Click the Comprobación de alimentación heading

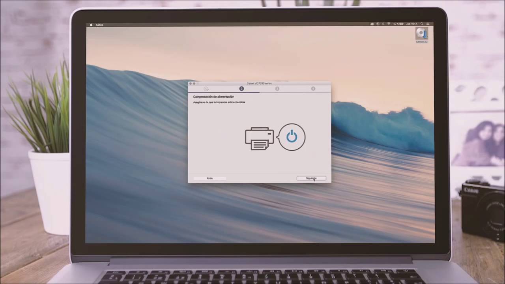(x=213, y=97)
